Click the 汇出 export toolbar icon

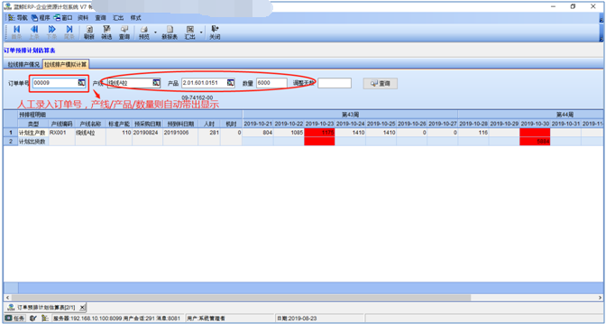189,32
